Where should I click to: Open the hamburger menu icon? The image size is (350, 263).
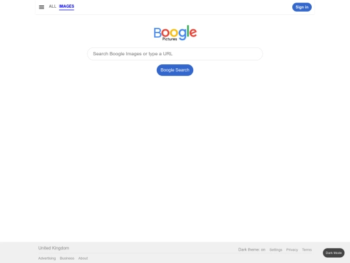[41, 7]
